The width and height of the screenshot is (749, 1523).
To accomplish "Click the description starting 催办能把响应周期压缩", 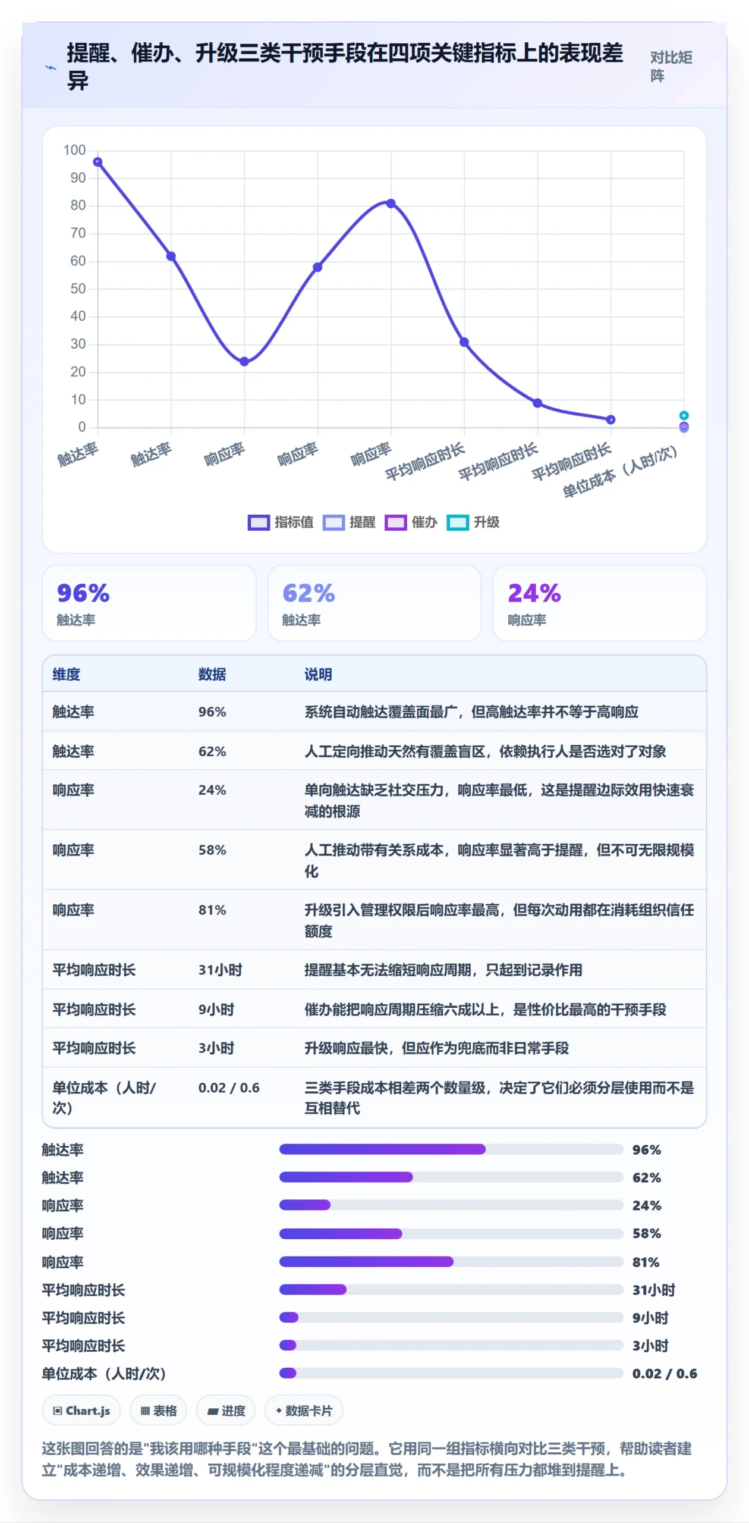I will click(485, 1010).
